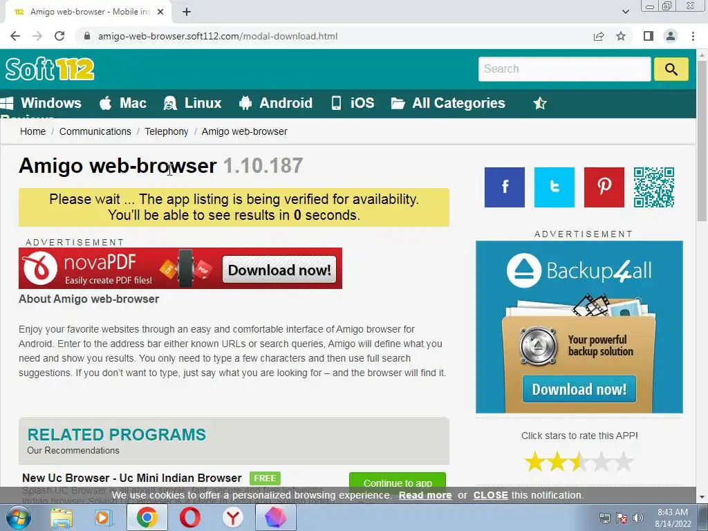
Task: Launch Yandex browser from taskbar
Action: (233, 517)
